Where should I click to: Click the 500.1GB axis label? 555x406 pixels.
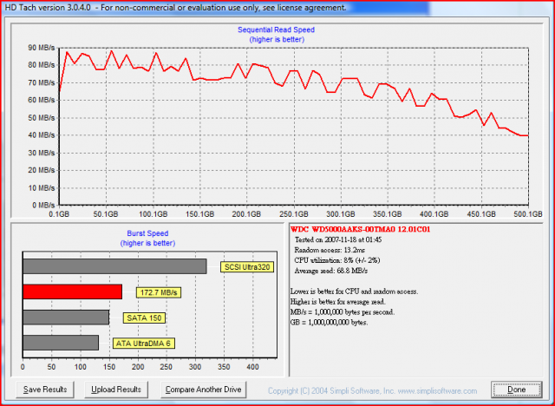pyautogui.click(x=528, y=214)
